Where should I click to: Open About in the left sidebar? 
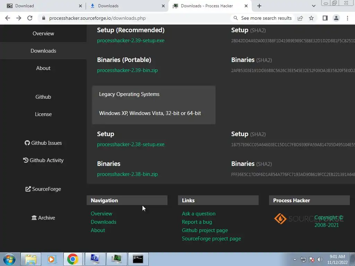43,68
